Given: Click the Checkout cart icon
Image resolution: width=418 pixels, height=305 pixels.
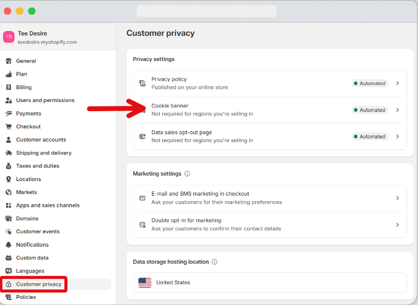Looking at the screenshot, I should (9, 126).
